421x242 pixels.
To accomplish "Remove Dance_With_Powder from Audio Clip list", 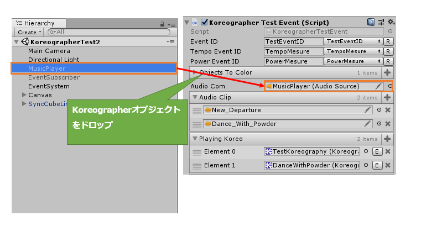I will pyautogui.click(x=388, y=124).
